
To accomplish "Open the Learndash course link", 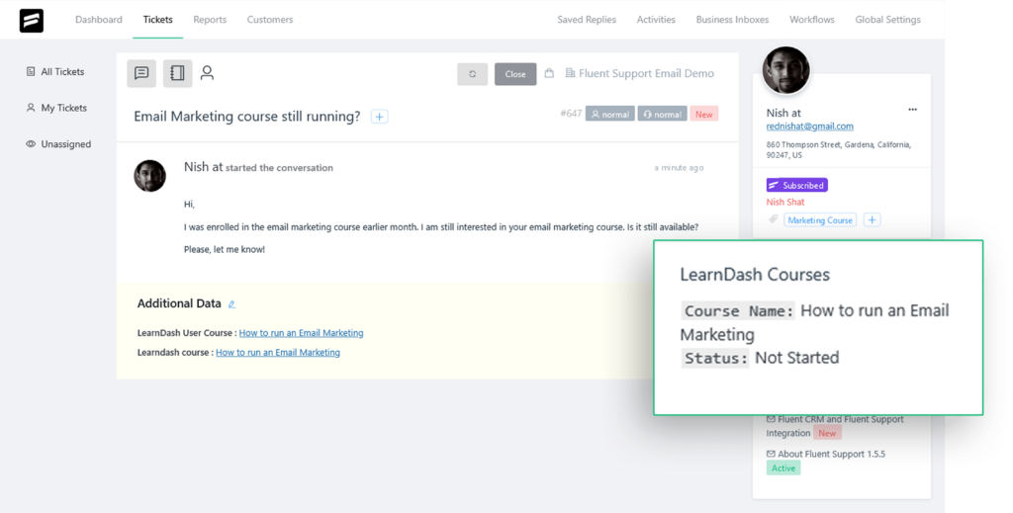I will [x=278, y=352].
